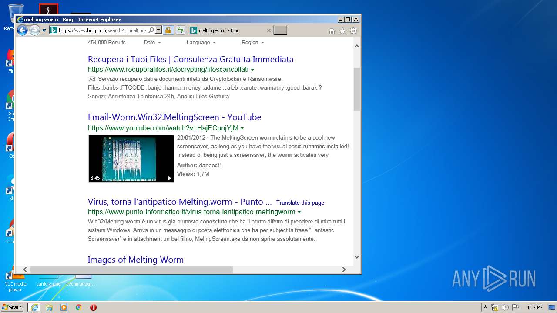The width and height of the screenshot is (557, 313).
Task: Open a new blank tab
Action: coord(280,30)
